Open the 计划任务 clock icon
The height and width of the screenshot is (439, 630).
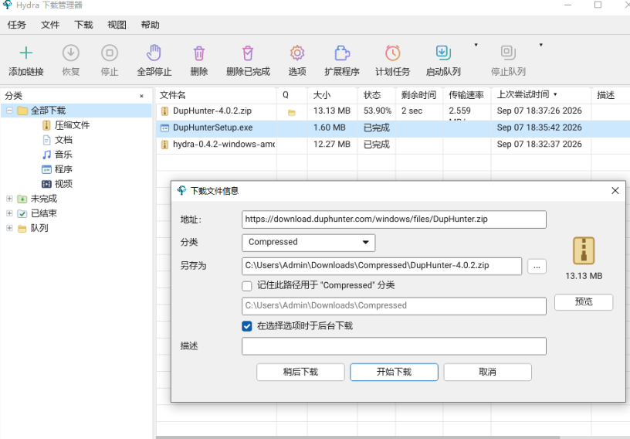point(392,53)
